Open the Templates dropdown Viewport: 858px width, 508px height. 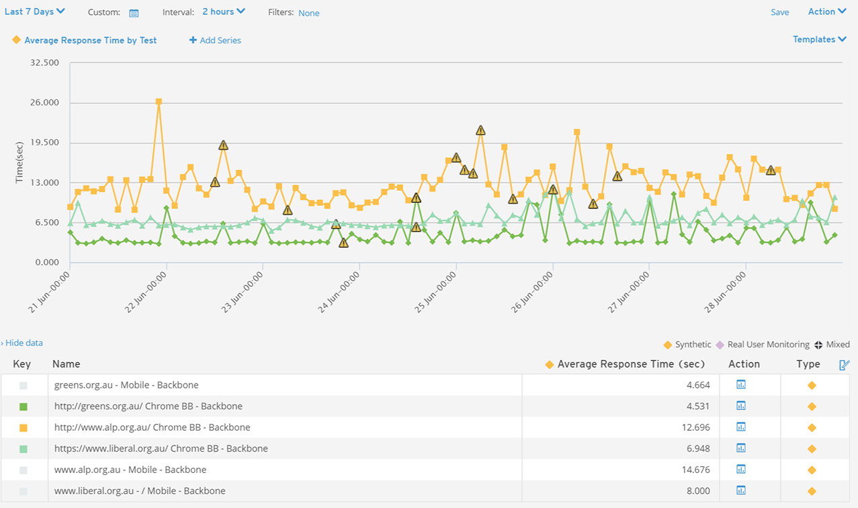(819, 39)
